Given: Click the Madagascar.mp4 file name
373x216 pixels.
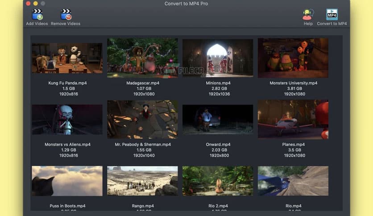Looking at the screenshot, I should coord(143,83).
